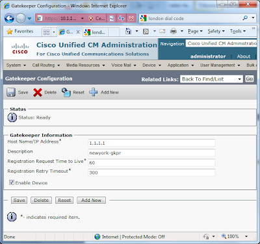Viewport: 260px width, 244px height.
Task: Select the Gatekeeper Configuration browser tab
Action: (x=67, y=32)
